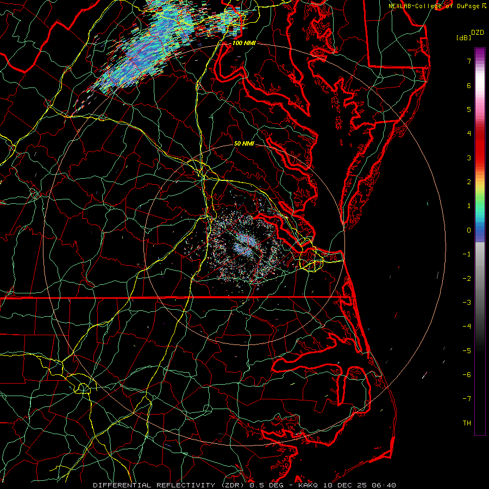Click the -5 dB legend tick label
489x489 pixels.
point(467,351)
